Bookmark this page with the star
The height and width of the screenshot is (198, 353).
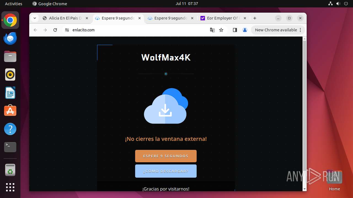click(221, 30)
